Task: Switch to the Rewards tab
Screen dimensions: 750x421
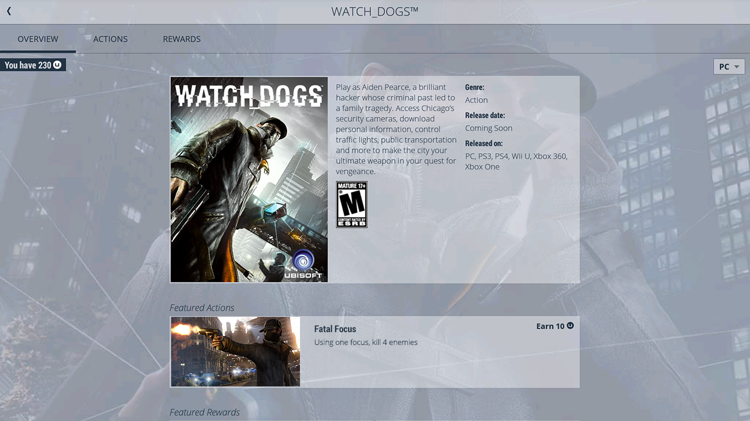Action: pyautogui.click(x=182, y=39)
